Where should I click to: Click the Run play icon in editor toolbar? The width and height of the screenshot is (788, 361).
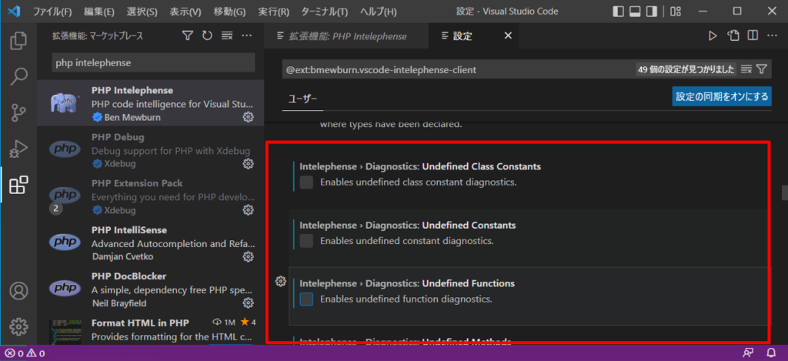(x=712, y=35)
